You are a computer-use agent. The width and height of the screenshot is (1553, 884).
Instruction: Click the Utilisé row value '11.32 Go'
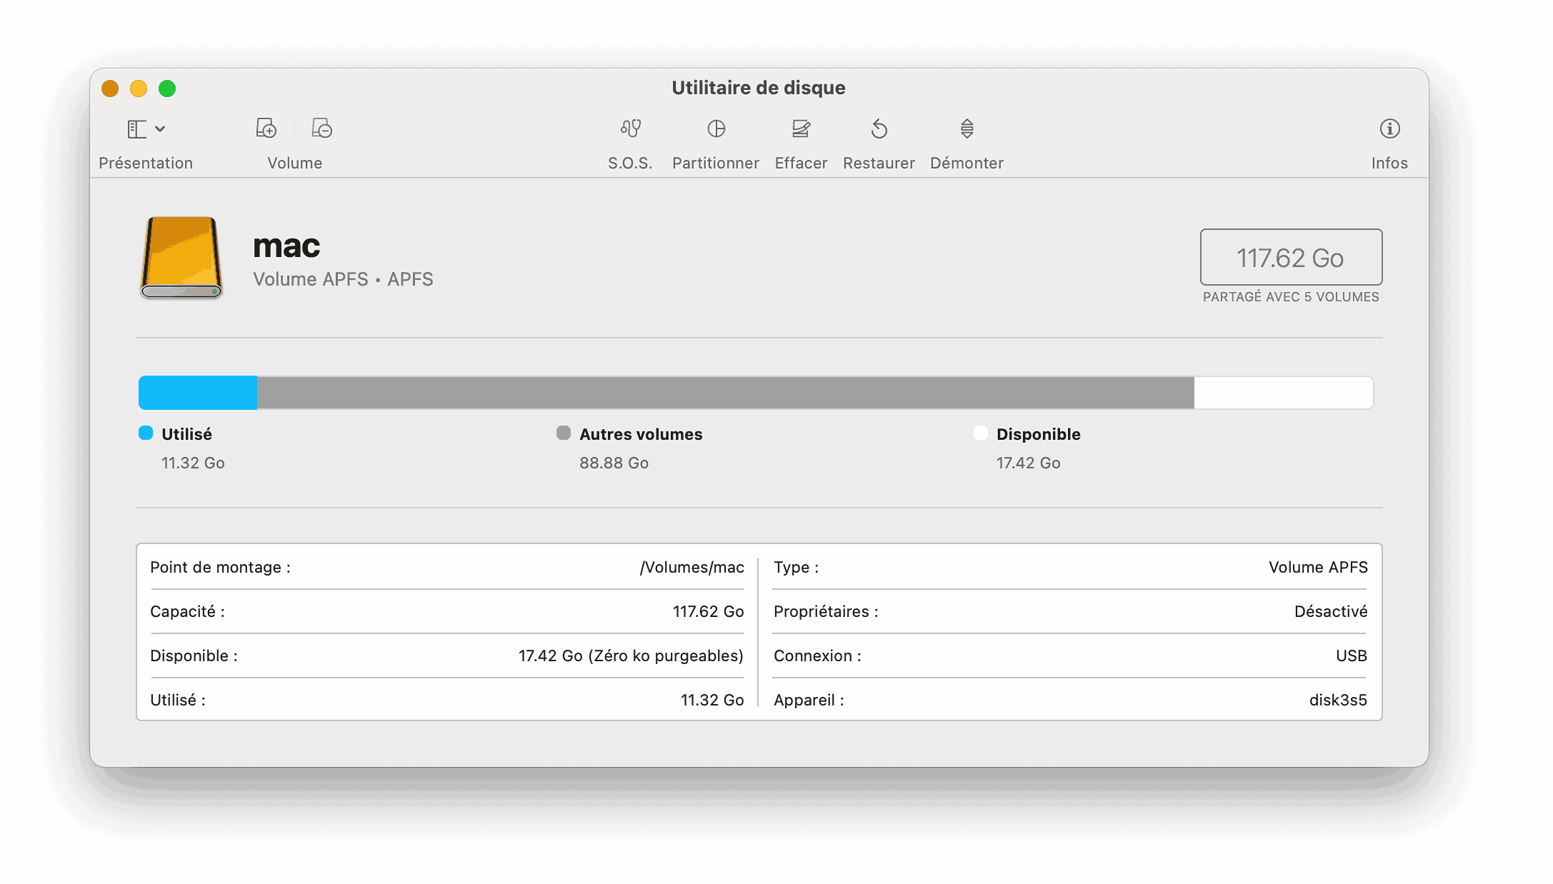(712, 700)
